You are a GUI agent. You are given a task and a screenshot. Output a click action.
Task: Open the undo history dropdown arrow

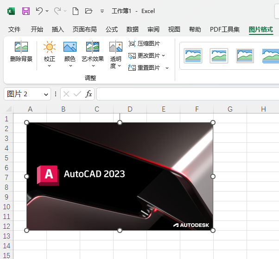(x=47, y=11)
